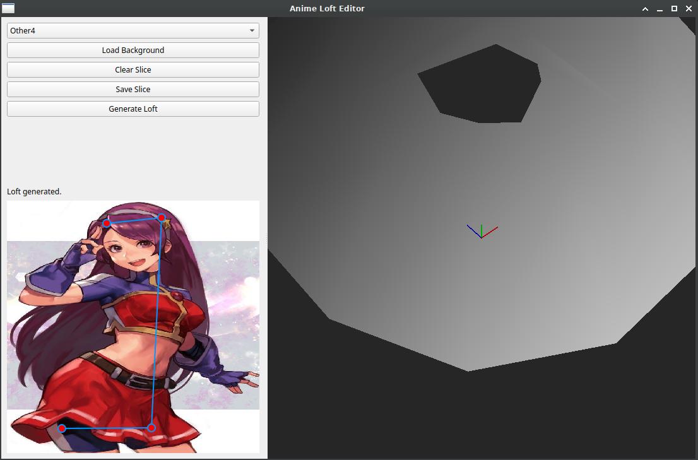Click the Load Background button
This screenshot has height=460, width=698.
(133, 50)
